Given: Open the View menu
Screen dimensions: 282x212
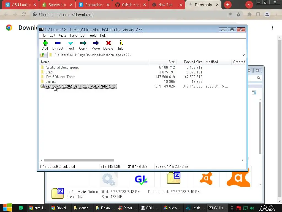Looking at the screenshot, I should pos(63,35).
